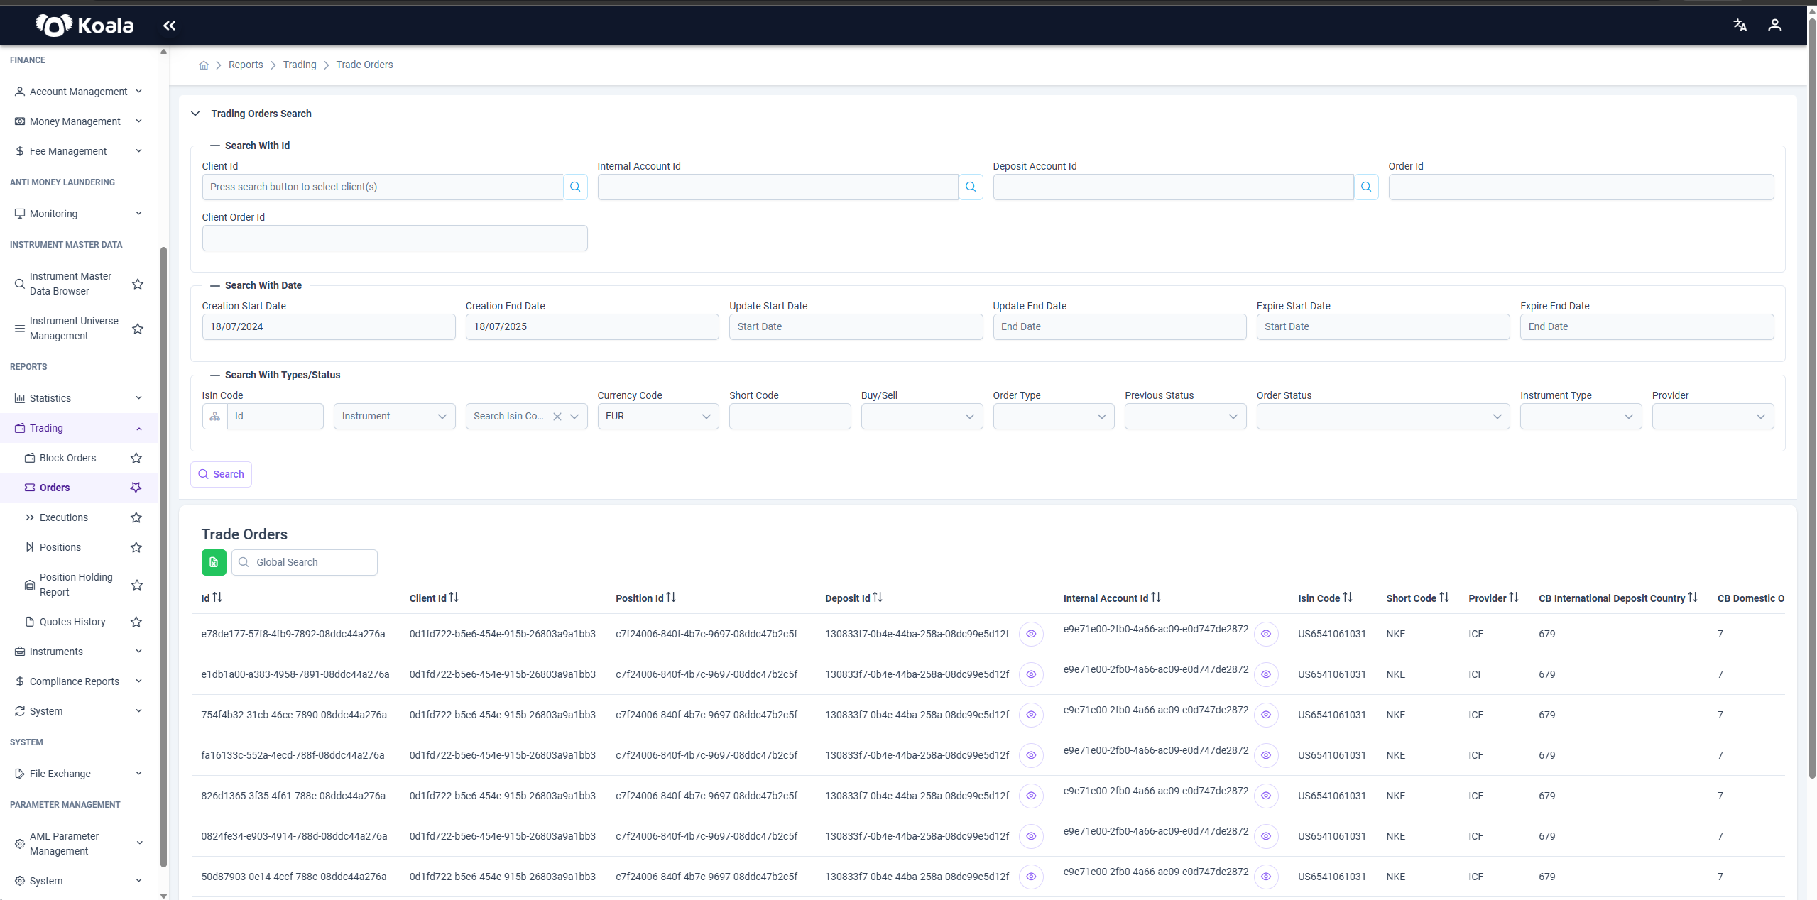Screen dimensions: 1817x900
Task: Click the home breadcrumb icon
Action: pos(204,65)
